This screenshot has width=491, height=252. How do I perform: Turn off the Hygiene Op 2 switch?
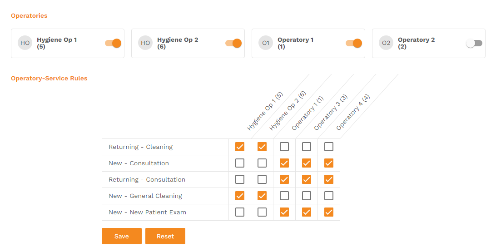tap(233, 43)
